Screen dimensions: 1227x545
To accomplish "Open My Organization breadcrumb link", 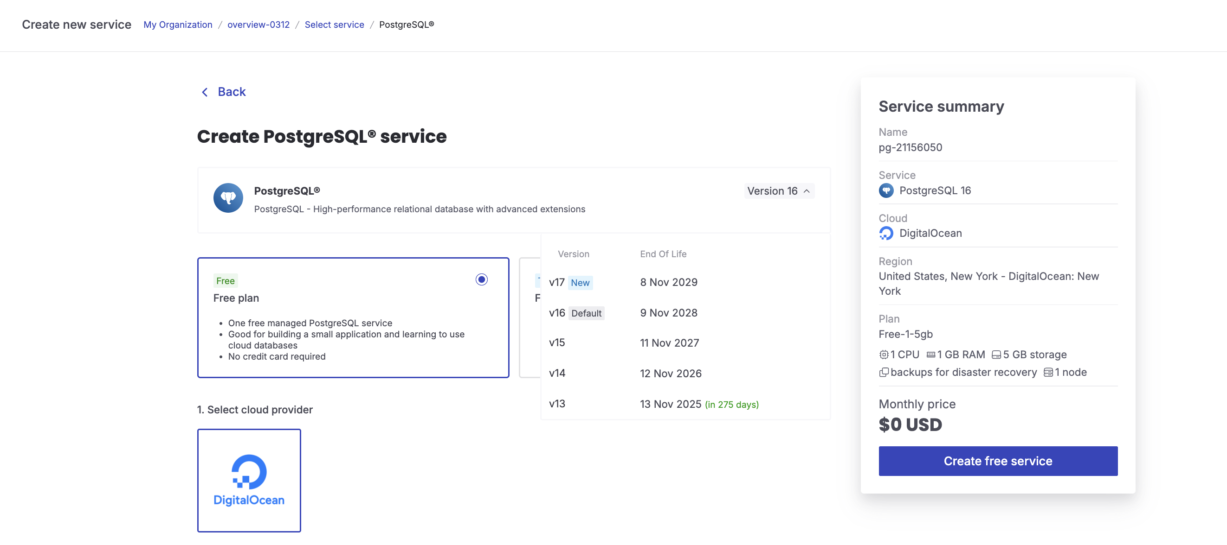I will (x=178, y=25).
